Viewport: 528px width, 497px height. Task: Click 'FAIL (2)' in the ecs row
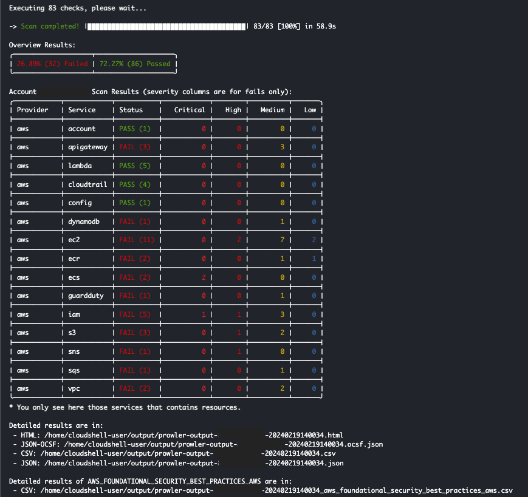135,277
